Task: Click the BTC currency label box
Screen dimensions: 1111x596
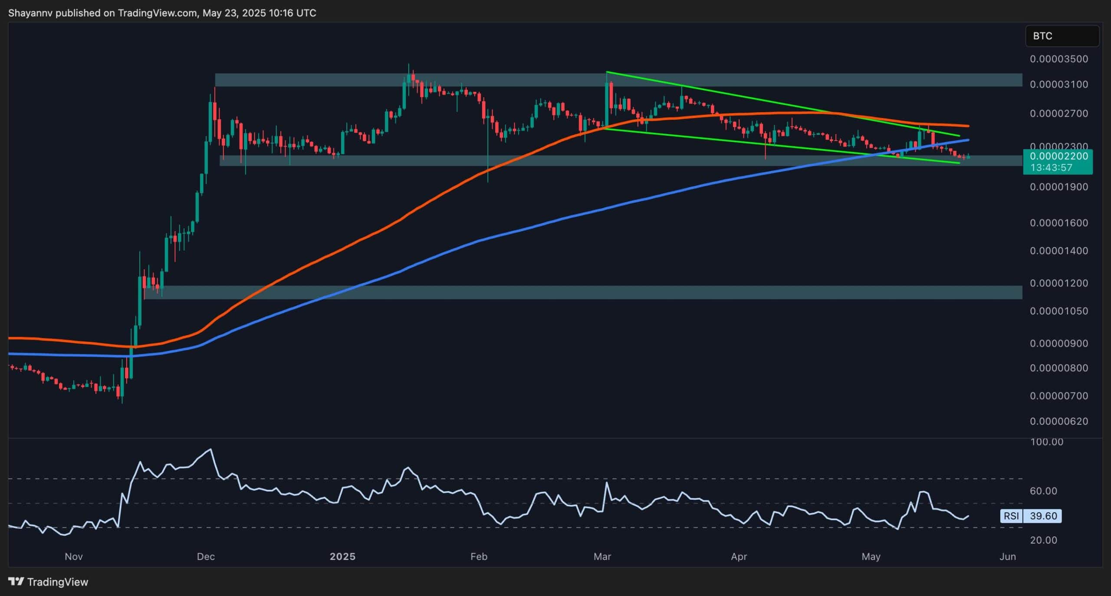Action: click(1062, 36)
